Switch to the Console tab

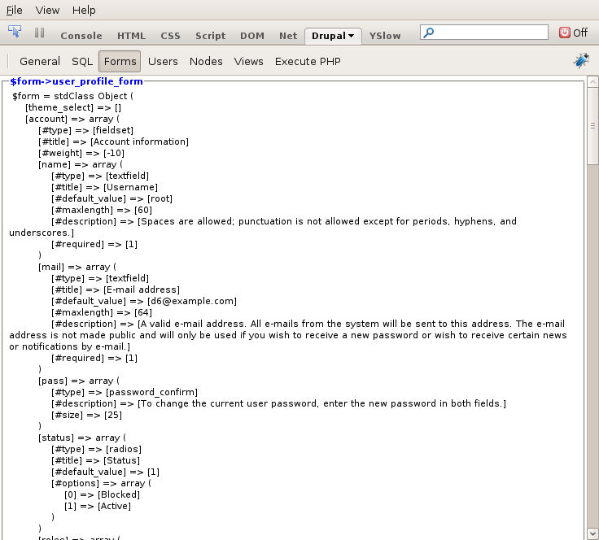pos(81,36)
